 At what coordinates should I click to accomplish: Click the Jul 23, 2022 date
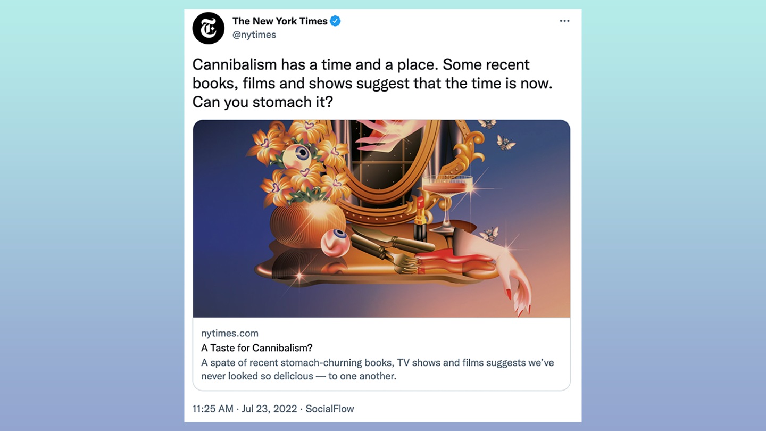pyautogui.click(x=269, y=409)
